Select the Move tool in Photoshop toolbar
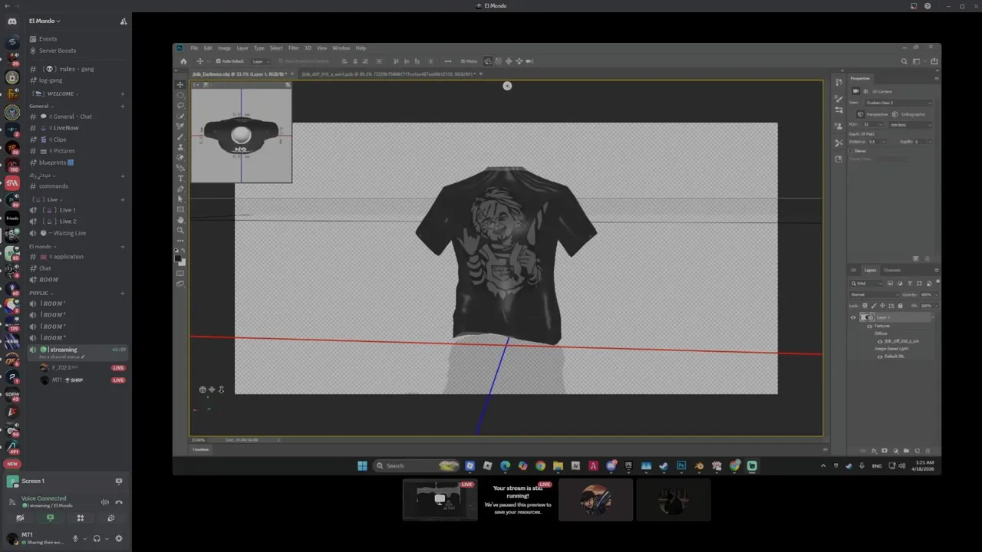Viewport: 982px width, 552px height. (x=181, y=85)
